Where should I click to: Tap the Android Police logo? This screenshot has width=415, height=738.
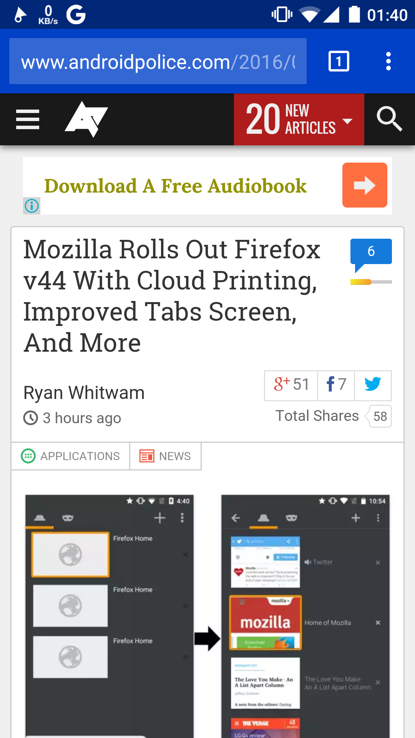click(86, 119)
